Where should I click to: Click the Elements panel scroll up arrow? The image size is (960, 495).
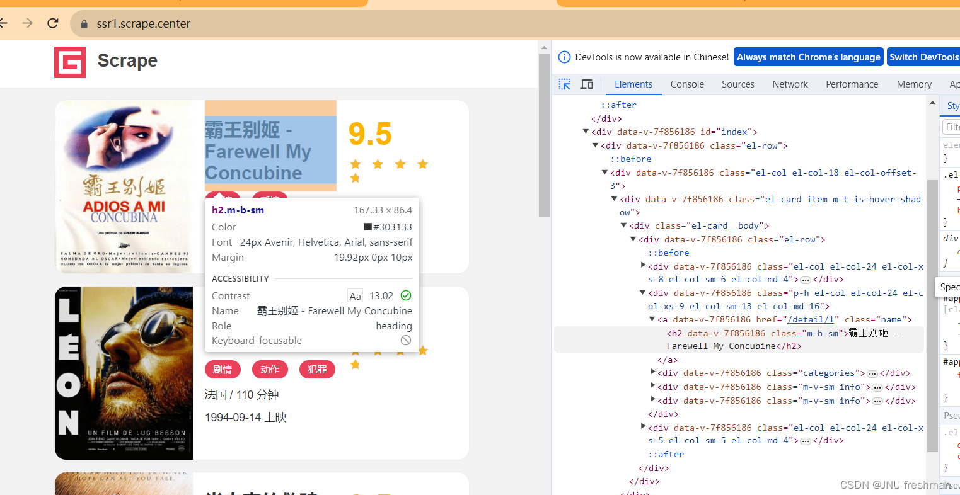point(932,102)
